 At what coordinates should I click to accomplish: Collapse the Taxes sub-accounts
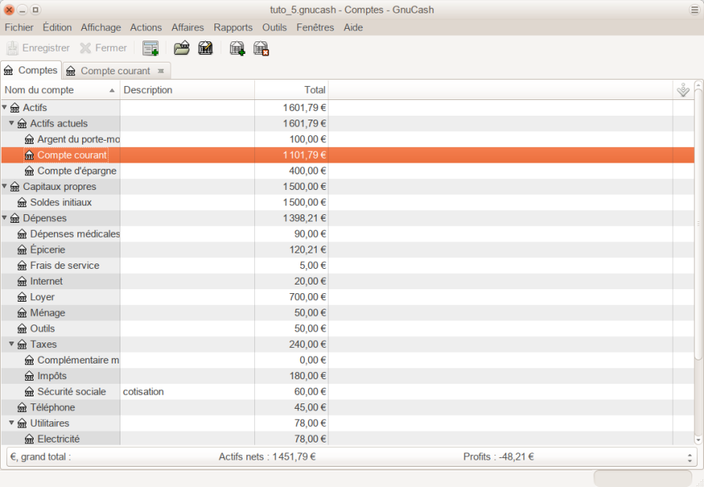pyautogui.click(x=12, y=344)
